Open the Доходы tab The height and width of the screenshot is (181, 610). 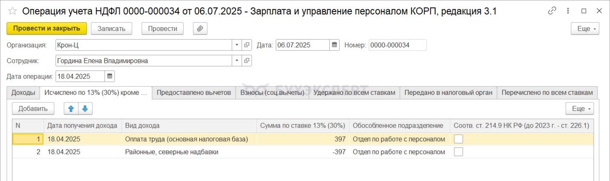click(23, 93)
